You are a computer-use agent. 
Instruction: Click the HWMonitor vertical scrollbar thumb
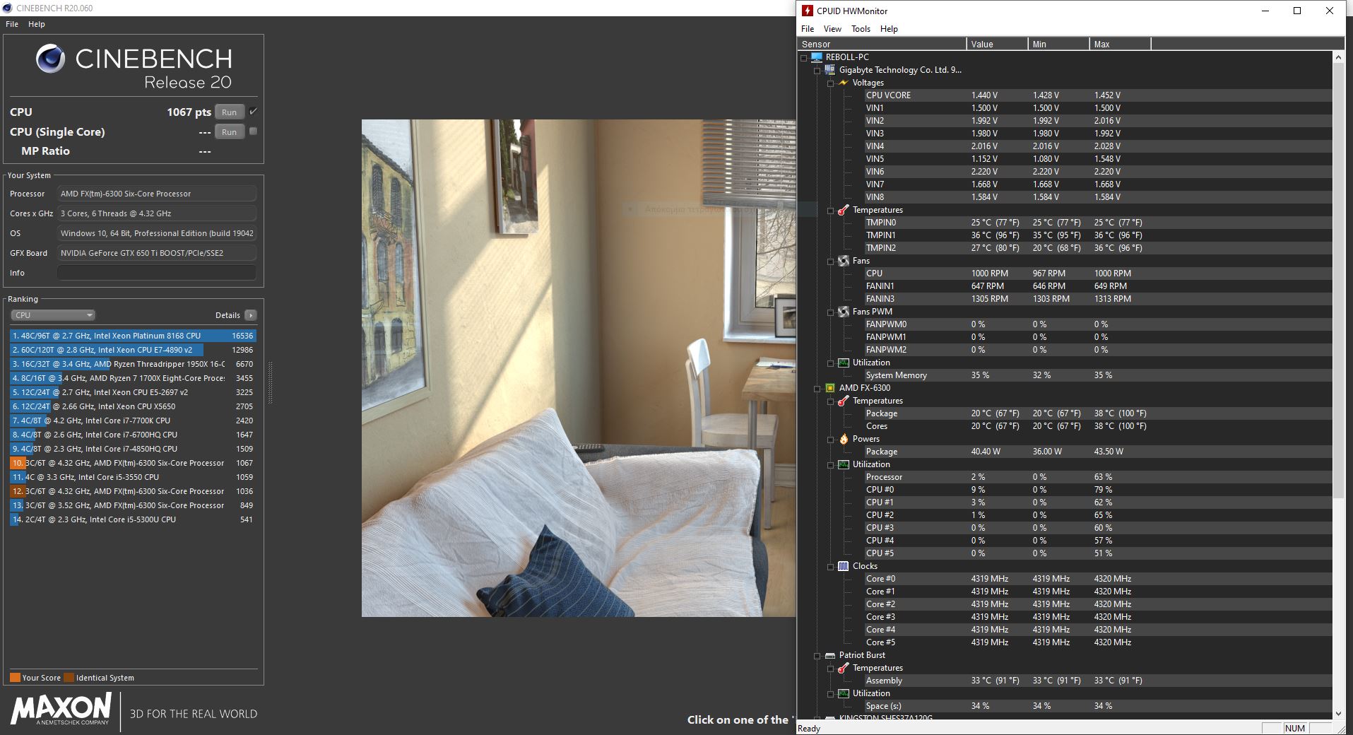point(1338,281)
